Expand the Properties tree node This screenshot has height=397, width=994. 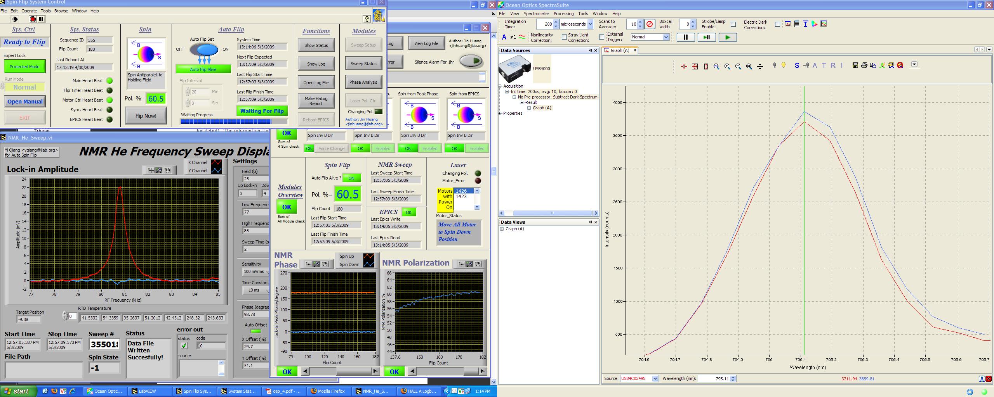point(500,113)
